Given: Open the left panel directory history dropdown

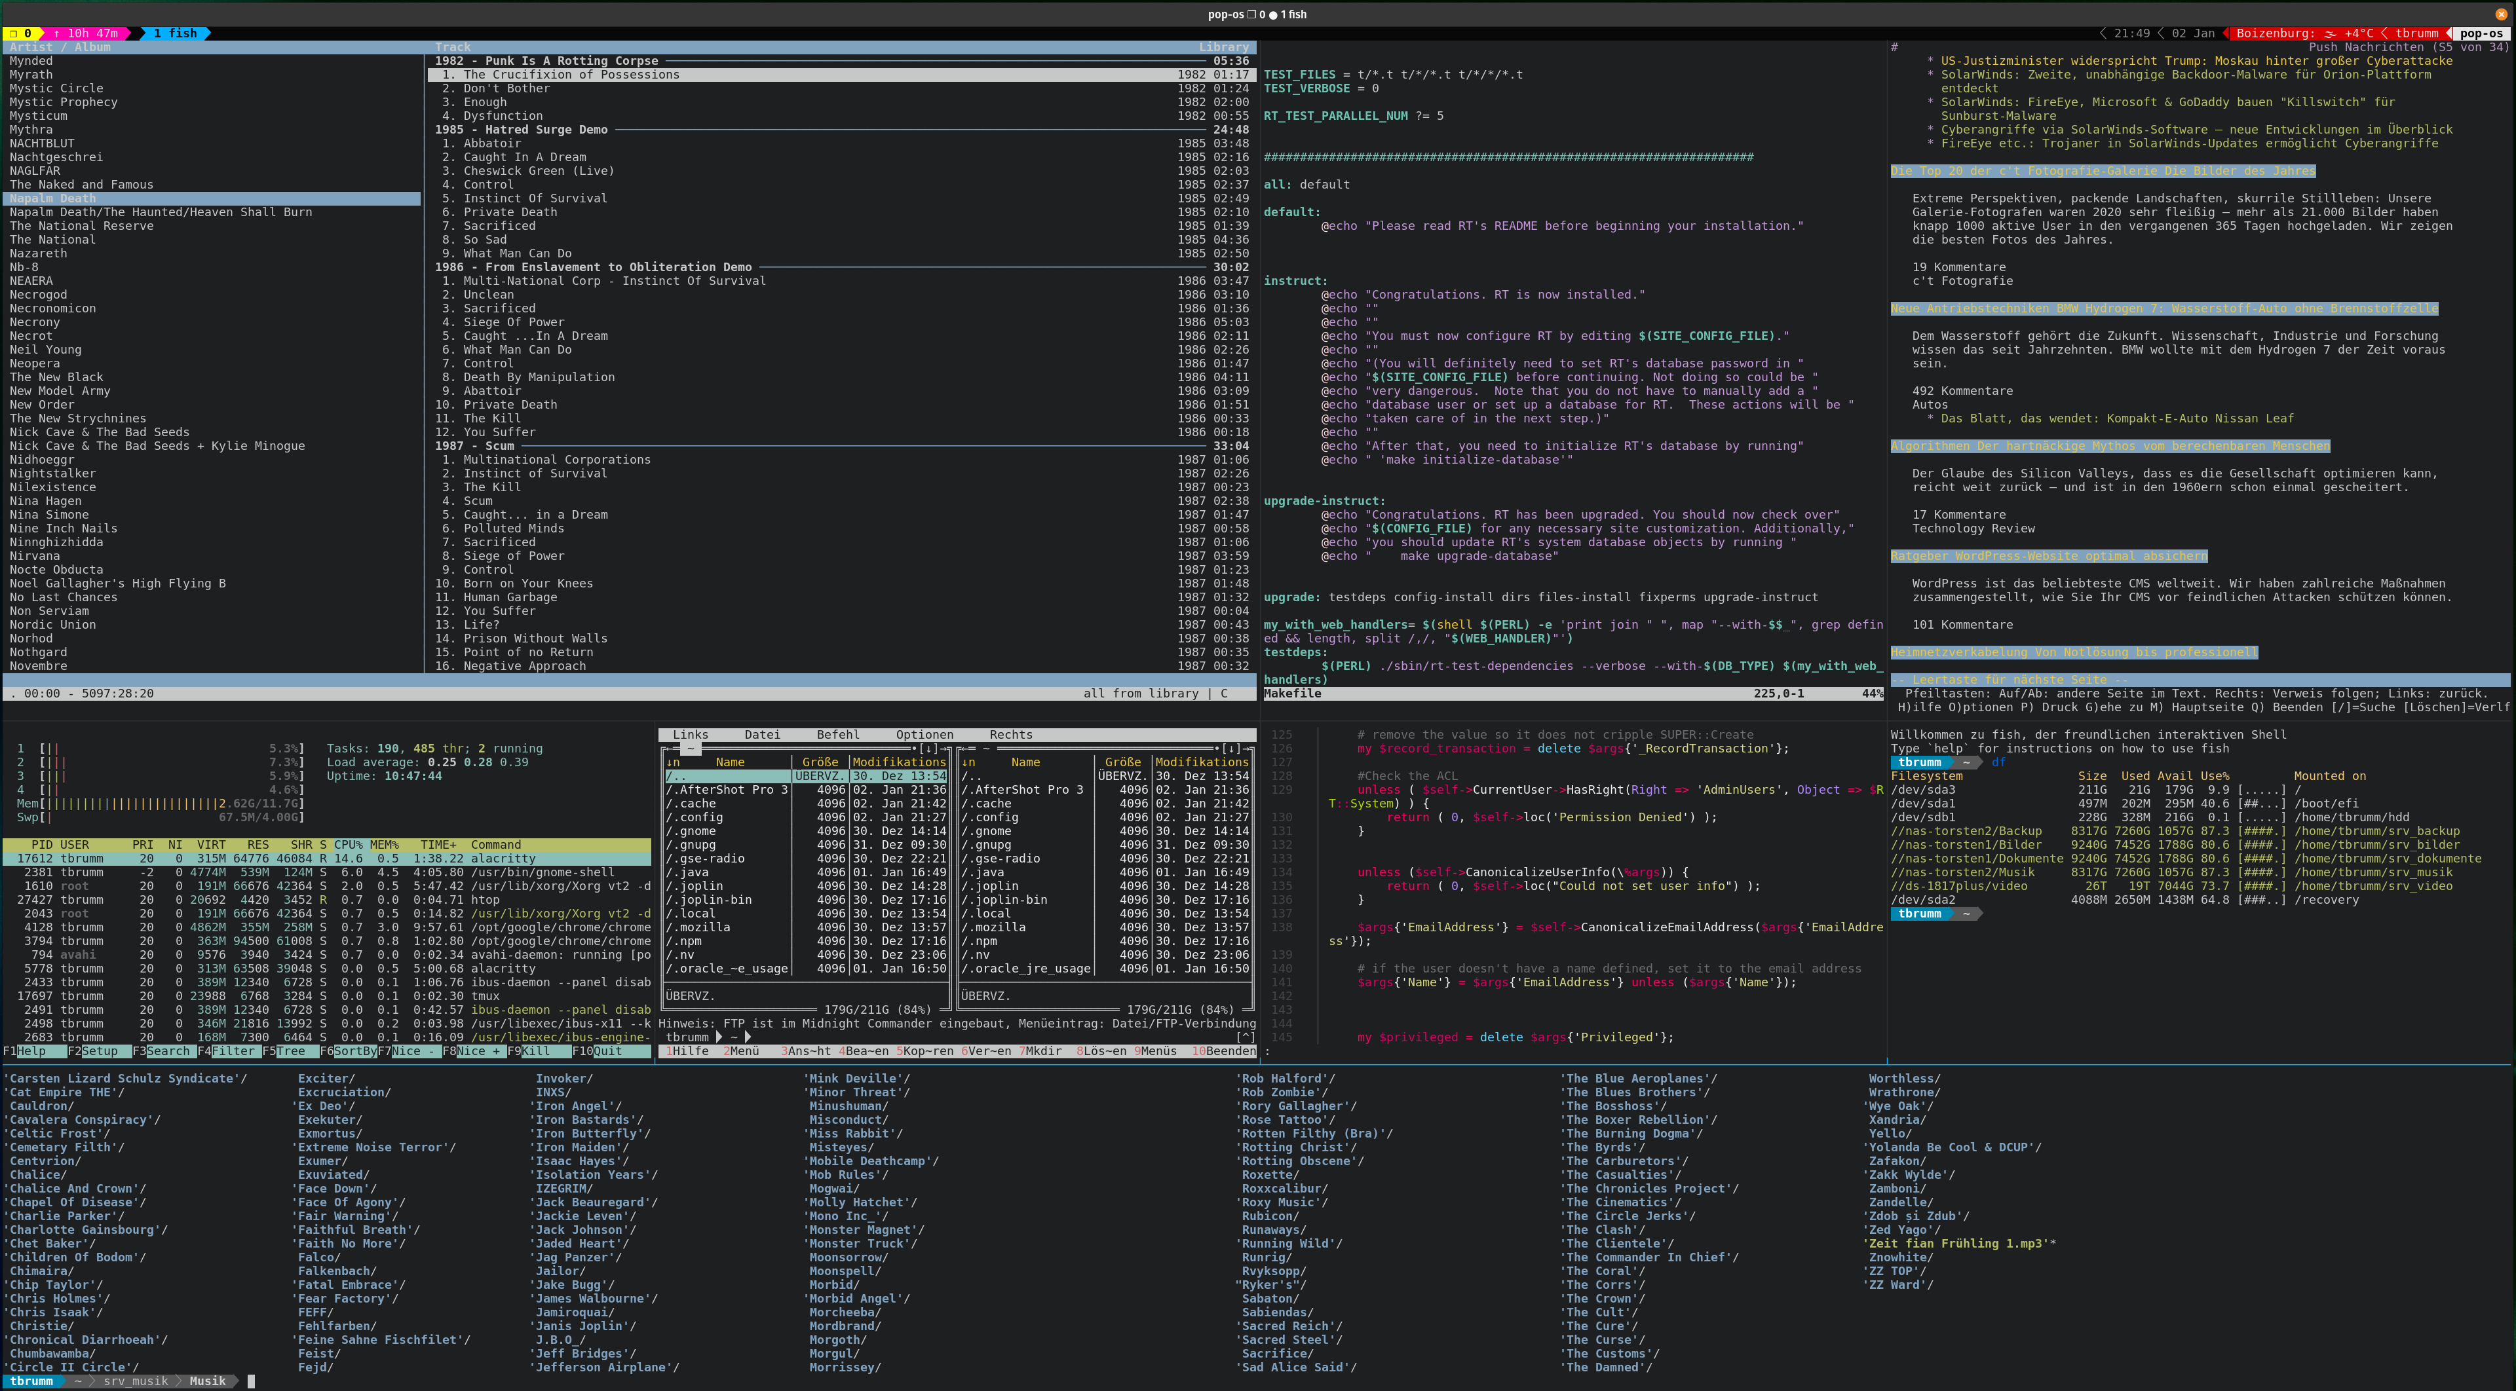Looking at the screenshot, I should [928, 749].
